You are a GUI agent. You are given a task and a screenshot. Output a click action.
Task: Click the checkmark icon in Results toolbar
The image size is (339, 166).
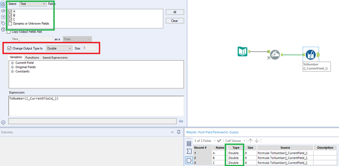coord(219,141)
